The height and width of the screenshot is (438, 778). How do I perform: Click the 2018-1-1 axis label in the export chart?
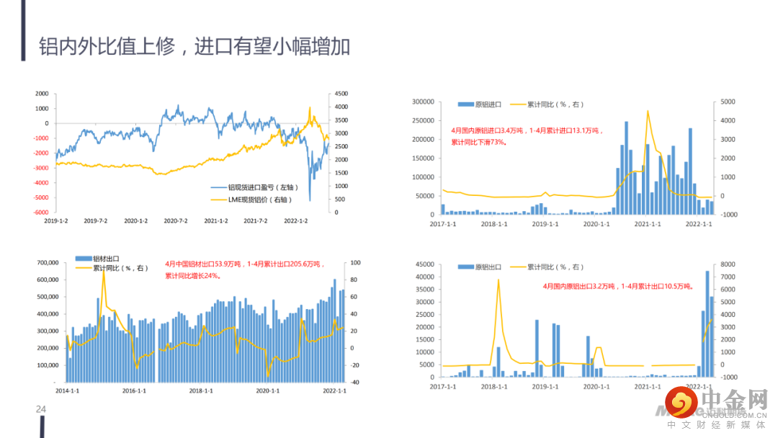point(201,391)
